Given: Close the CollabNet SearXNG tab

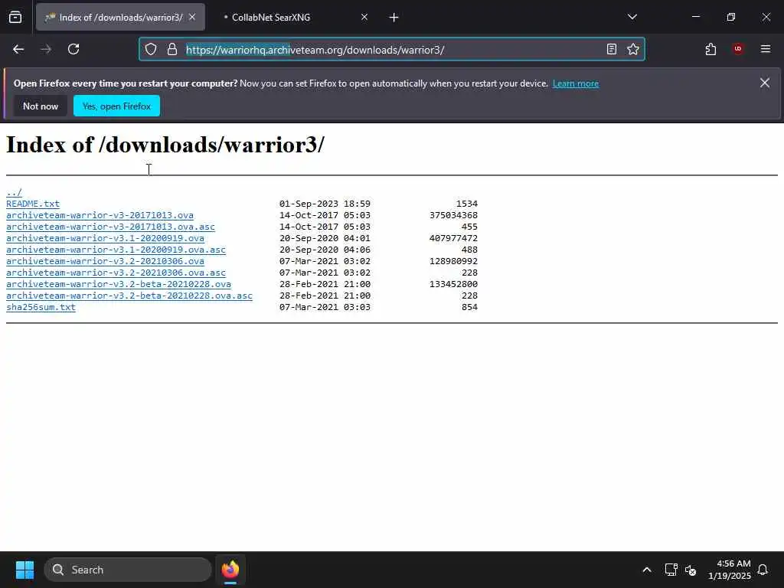Looking at the screenshot, I should click(x=364, y=17).
